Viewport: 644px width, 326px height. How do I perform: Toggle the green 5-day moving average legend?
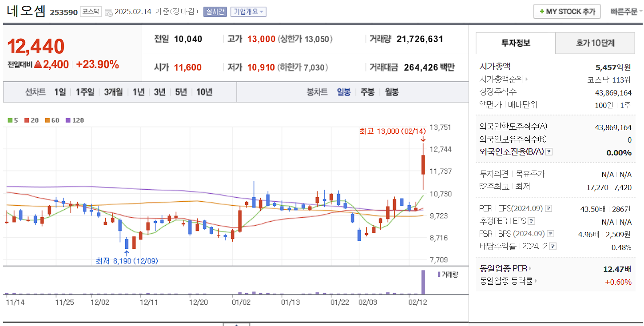click(9, 120)
